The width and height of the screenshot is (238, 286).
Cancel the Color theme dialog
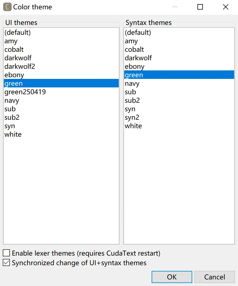point(214,277)
